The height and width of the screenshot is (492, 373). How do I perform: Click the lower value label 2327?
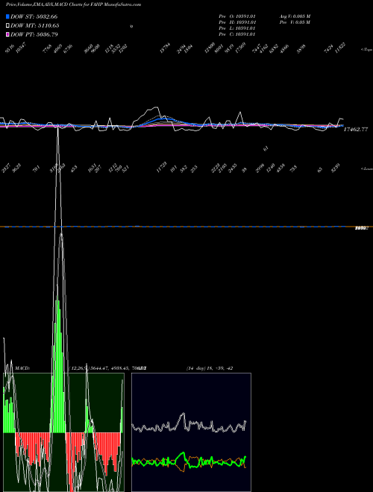pos(6,168)
